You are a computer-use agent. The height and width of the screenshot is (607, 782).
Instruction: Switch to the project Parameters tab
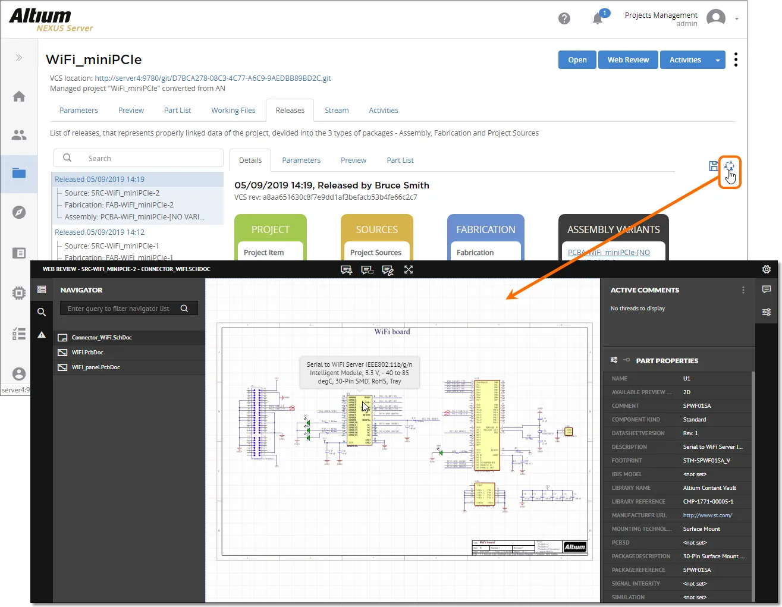(78, 111)
